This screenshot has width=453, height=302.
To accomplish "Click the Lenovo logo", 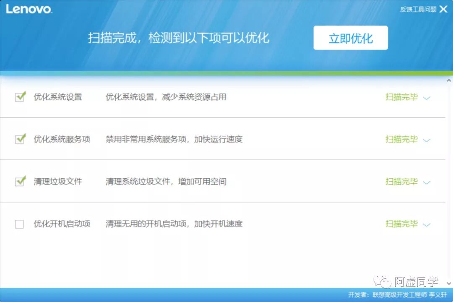I will pyautogui.click(x=29, y=9).
